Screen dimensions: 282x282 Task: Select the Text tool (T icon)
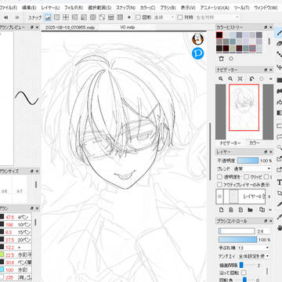pos(279,182)
